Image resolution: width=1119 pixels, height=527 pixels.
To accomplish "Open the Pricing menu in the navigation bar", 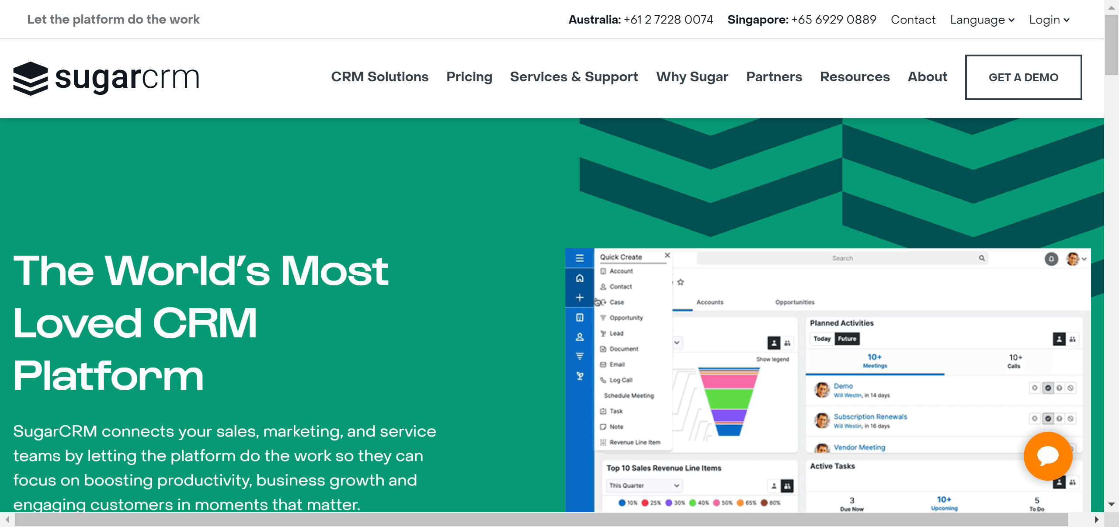I will pyautogui.click(x=469, y=77).
